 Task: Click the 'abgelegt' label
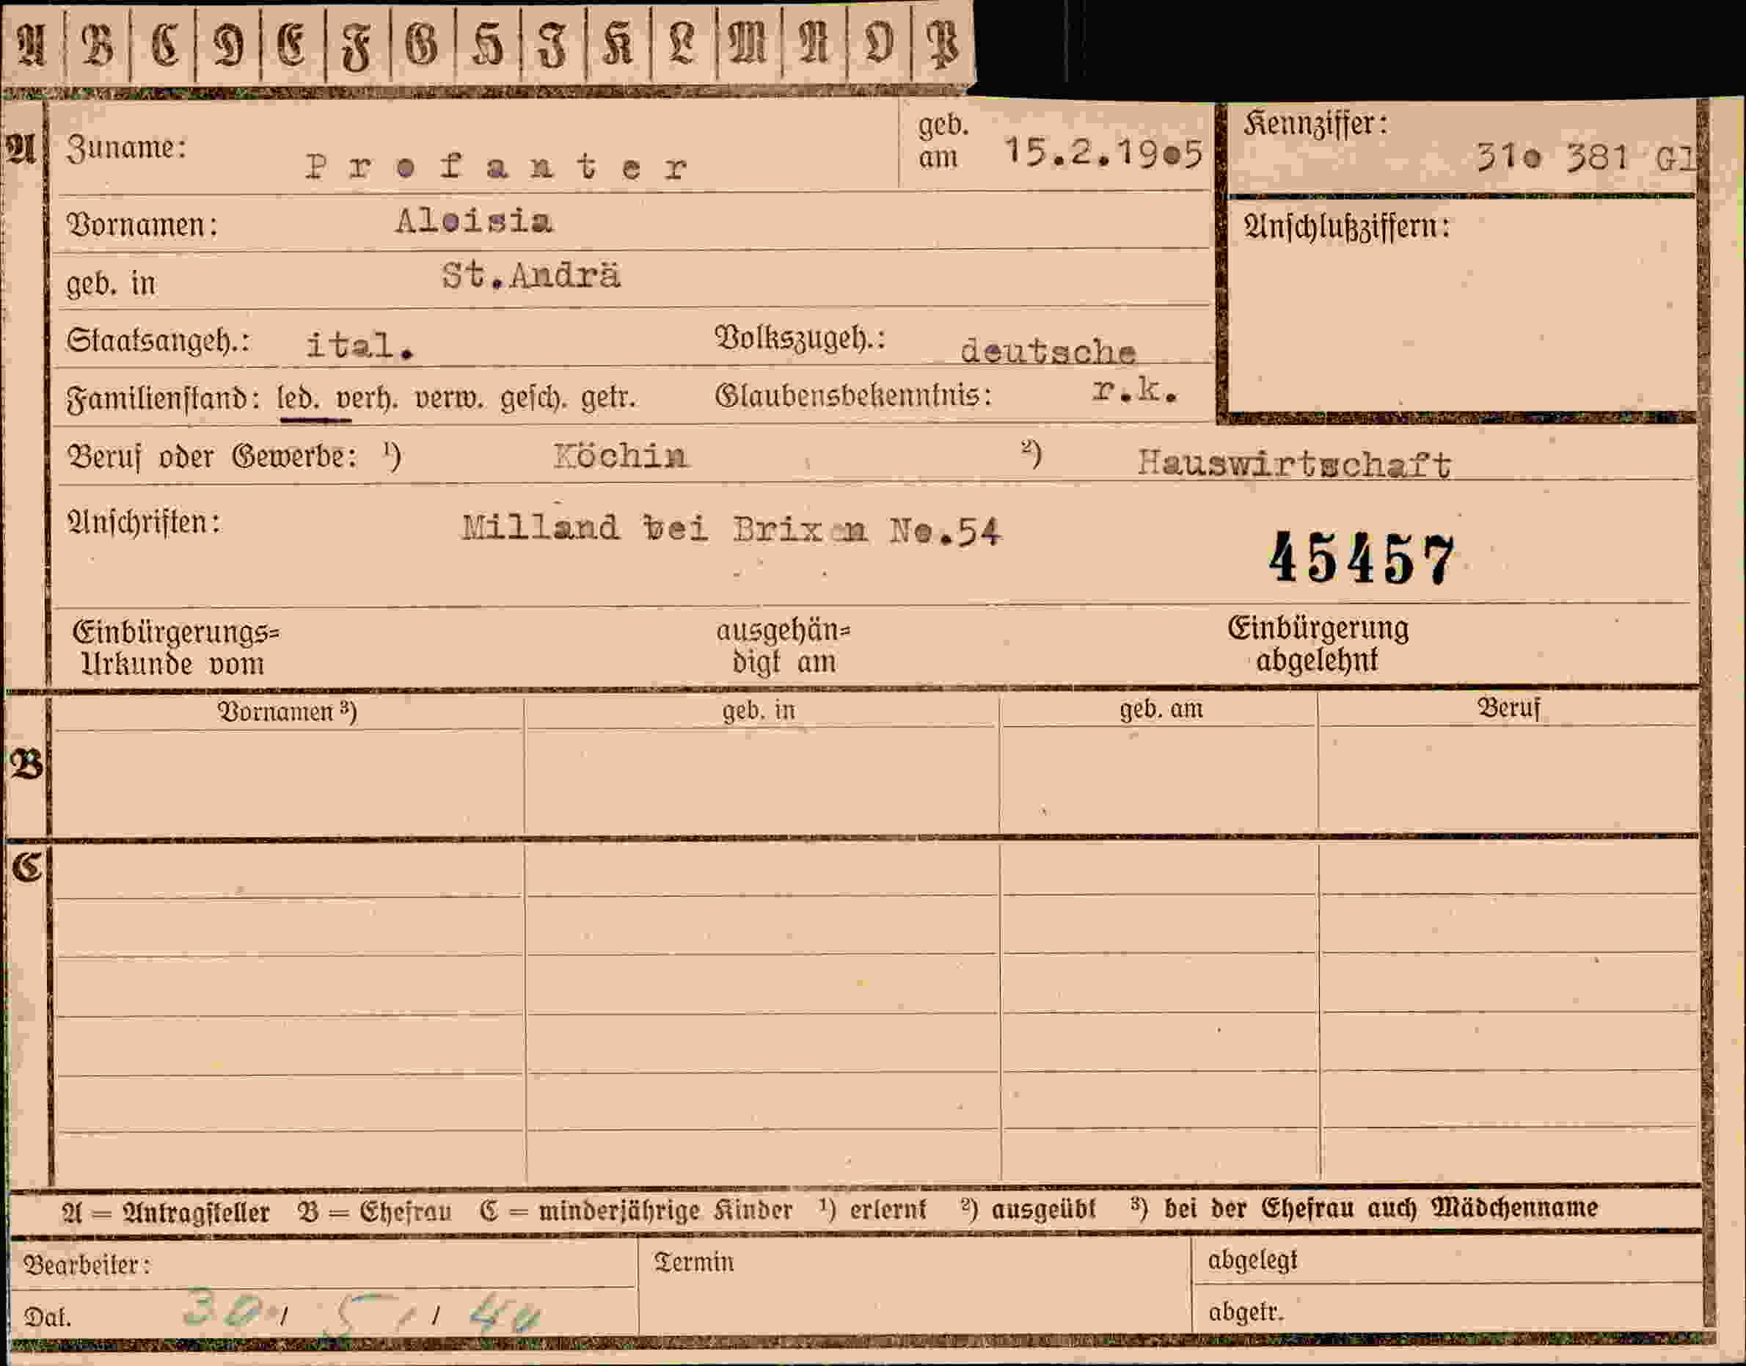[x=1252, y=1260]
